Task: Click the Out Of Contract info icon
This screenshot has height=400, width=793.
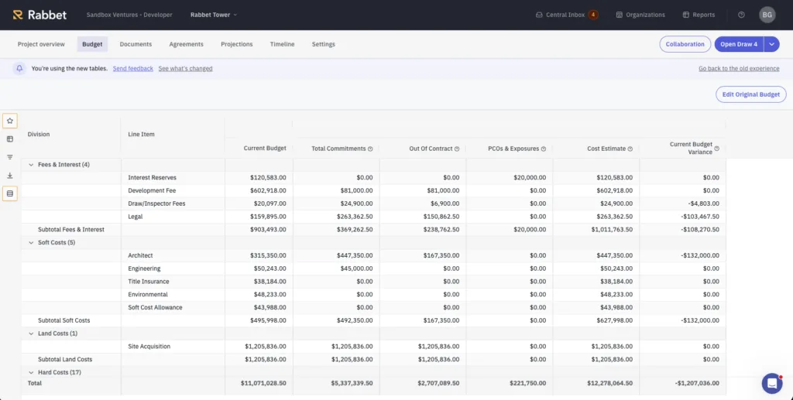Action: [457, 149]
